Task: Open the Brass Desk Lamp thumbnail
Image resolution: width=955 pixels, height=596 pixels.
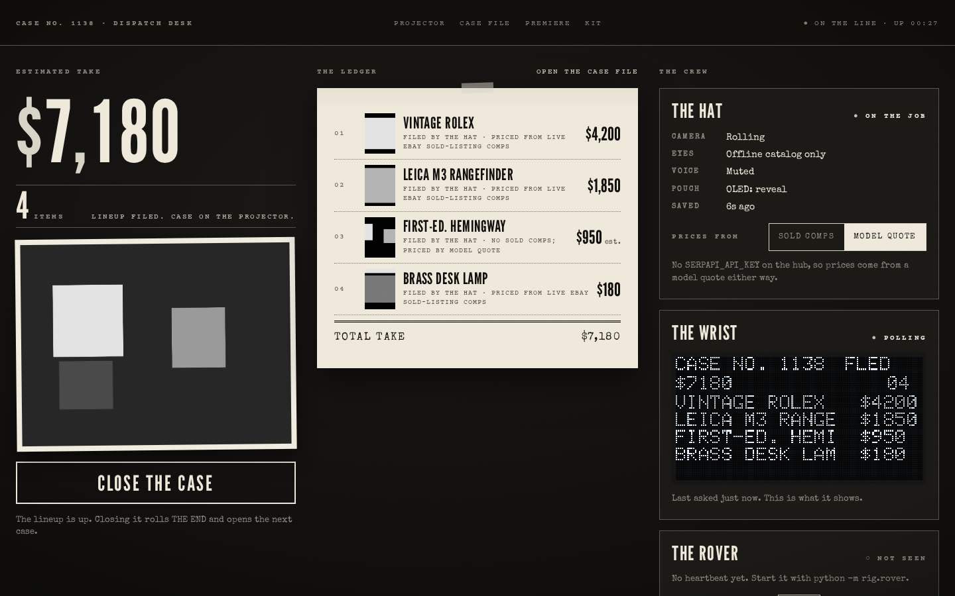Action: 380,289
